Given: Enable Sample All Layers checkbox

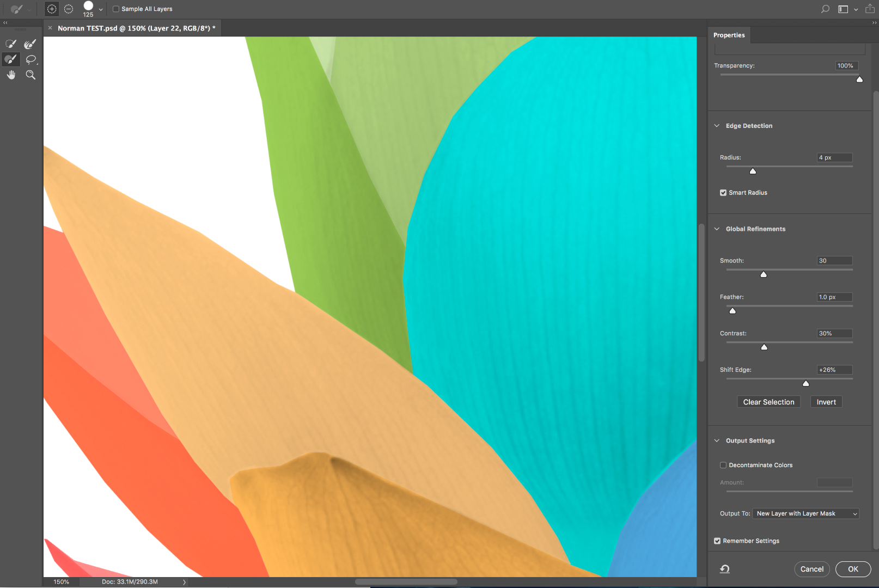Looking at the screenshot, I should 115,9.
